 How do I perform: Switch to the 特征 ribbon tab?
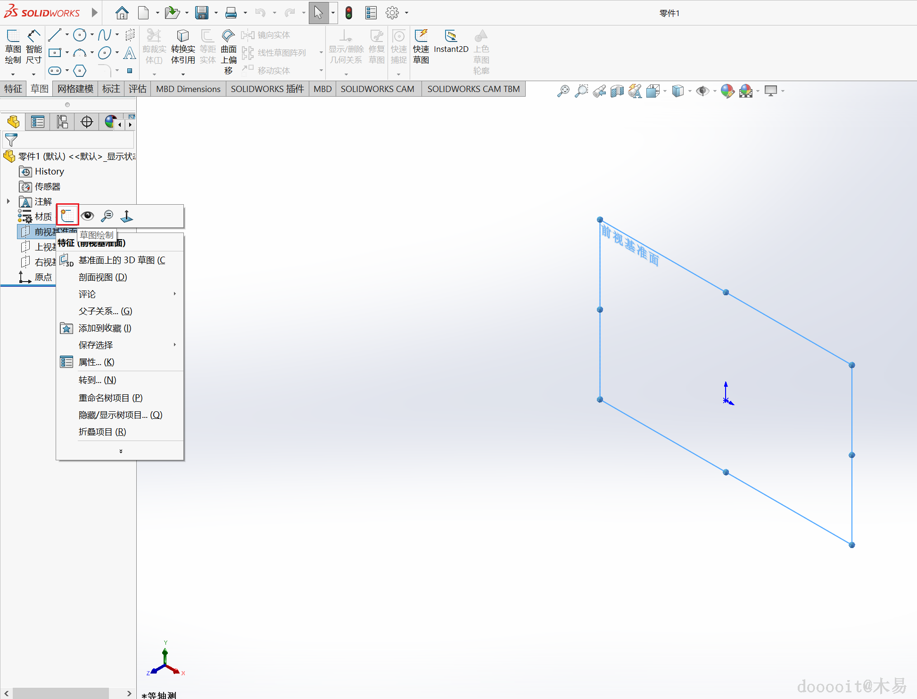13,89
